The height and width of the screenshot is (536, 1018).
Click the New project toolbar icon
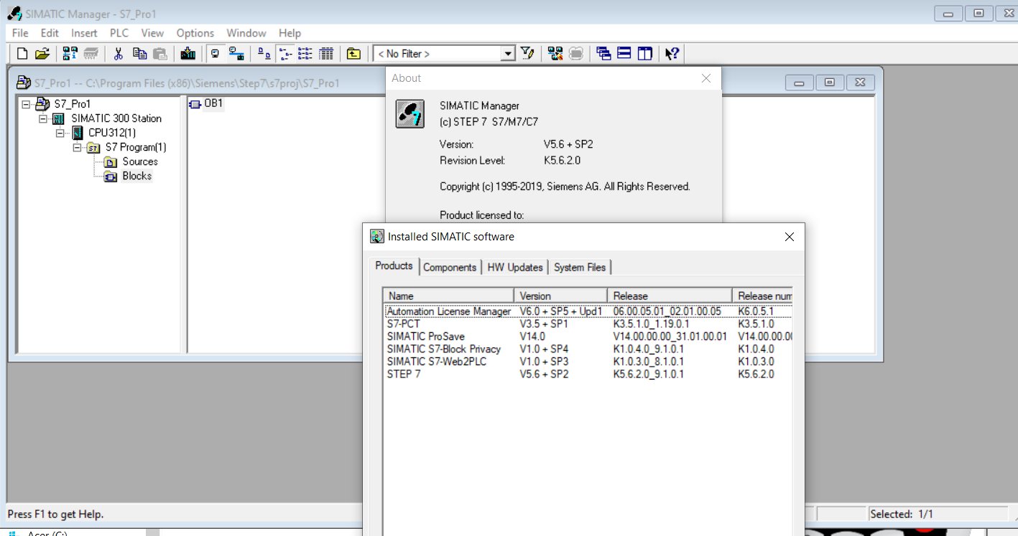point(22,53)
